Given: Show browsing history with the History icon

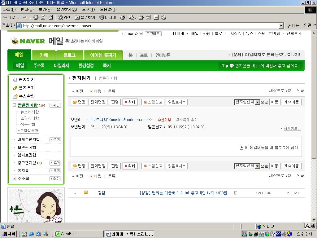Looking at the screenshot, I should [122, 18].
